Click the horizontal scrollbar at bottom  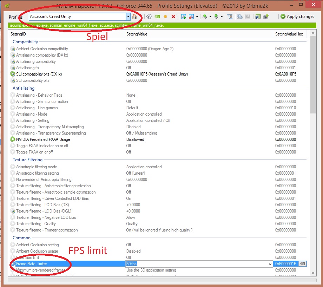tap(162, 280)
